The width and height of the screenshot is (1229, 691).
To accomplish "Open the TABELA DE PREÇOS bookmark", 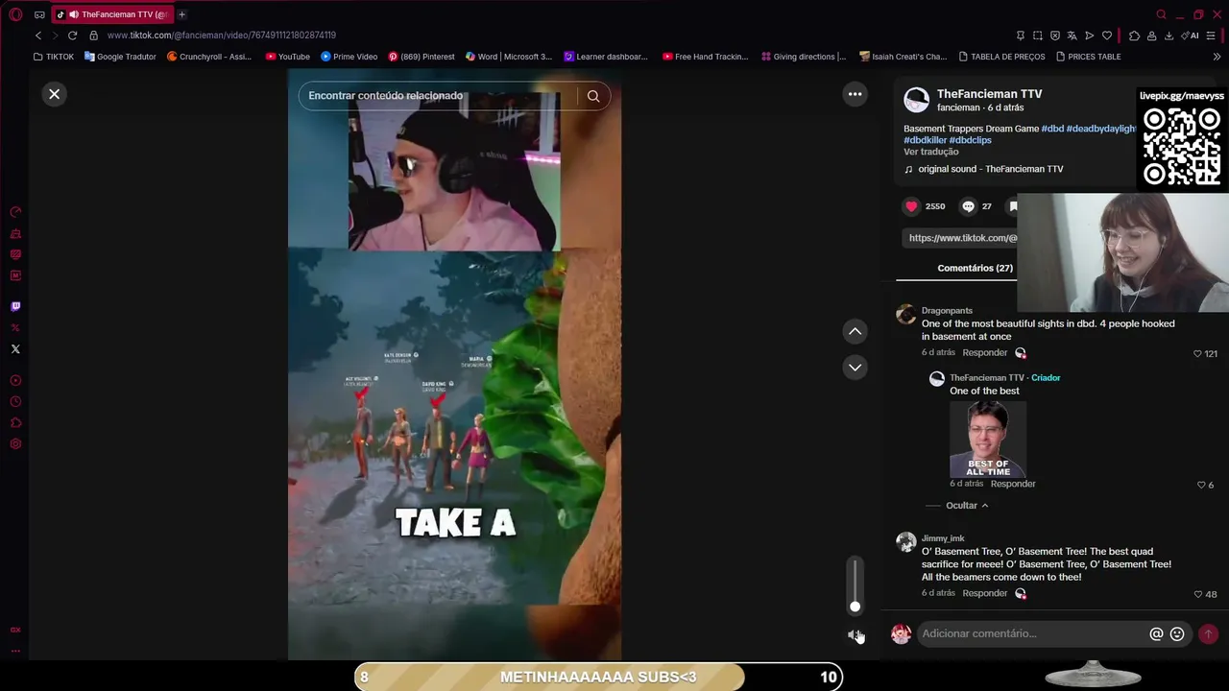I will pos(1001,57).
